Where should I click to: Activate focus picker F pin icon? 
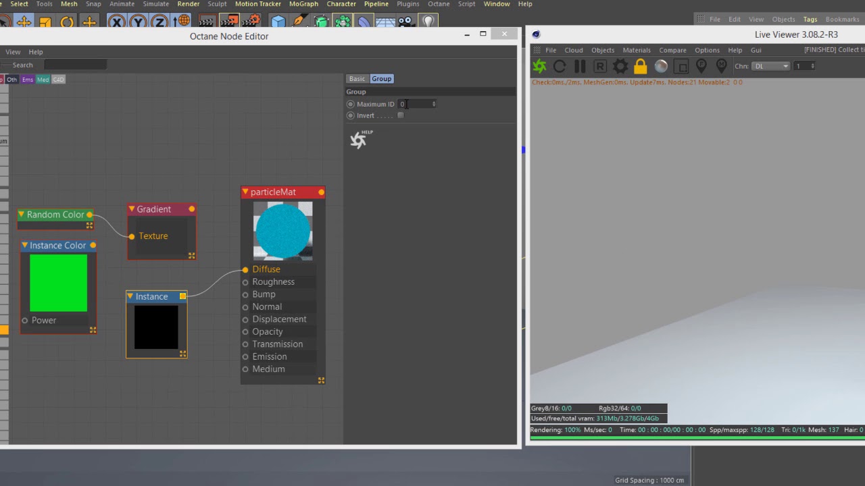pos(701,65)
